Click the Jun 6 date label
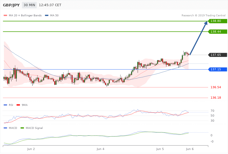Image resolution: width=228 pixels, height=154 pixels. [x=190, y=149]
